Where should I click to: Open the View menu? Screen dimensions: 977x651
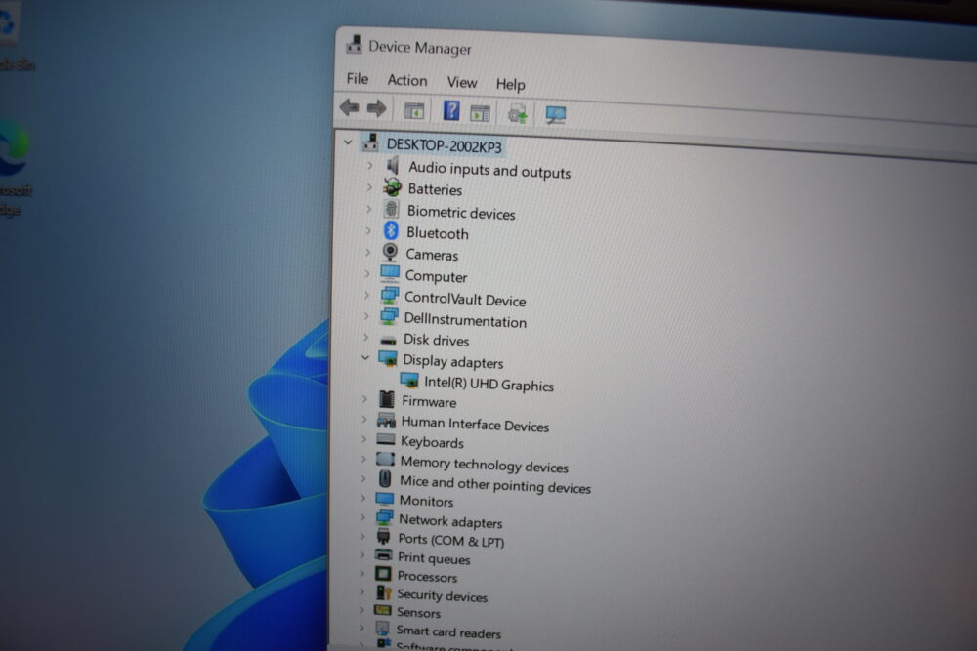[x=462, y=82]
